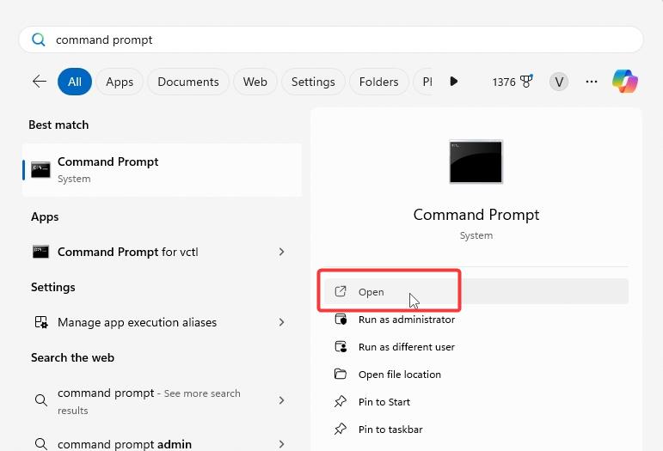Click the search magnifier icon in the search box
The width and height of the screenshot is (663, 451).
coord(39,40)
